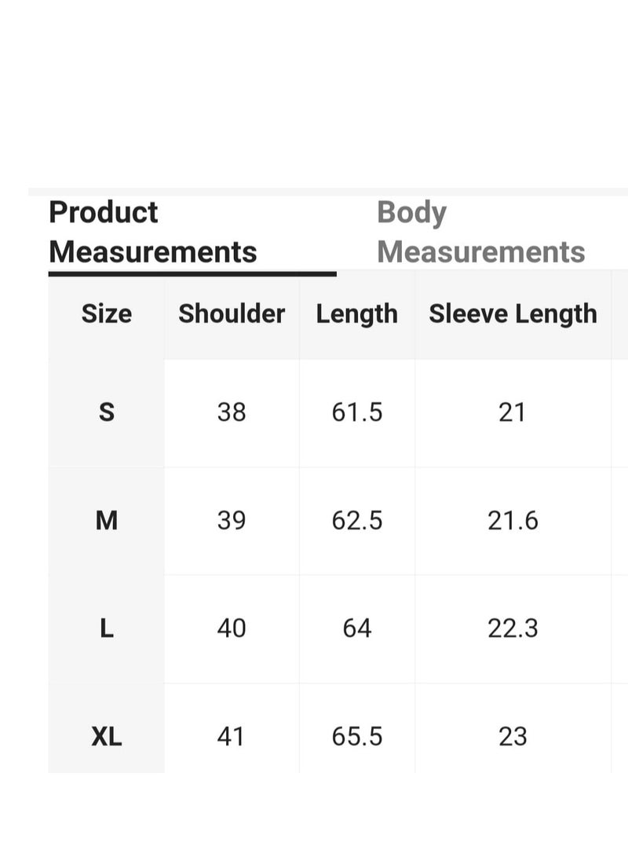Select the M size row label

click(107, 520)
